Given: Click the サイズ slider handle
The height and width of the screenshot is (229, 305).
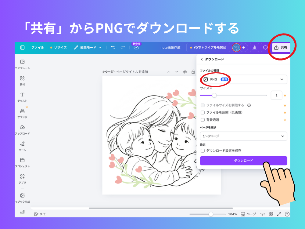Looking at the screenshot, I should coord(214,95).
